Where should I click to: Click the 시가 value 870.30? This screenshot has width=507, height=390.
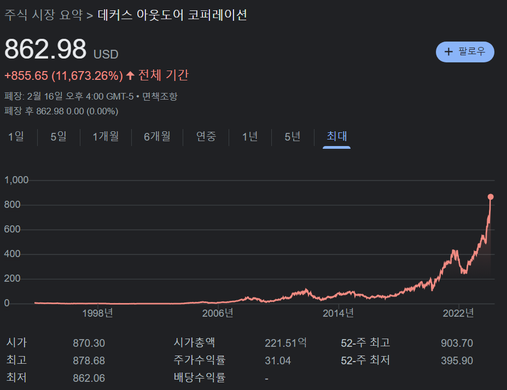(89, 343)
